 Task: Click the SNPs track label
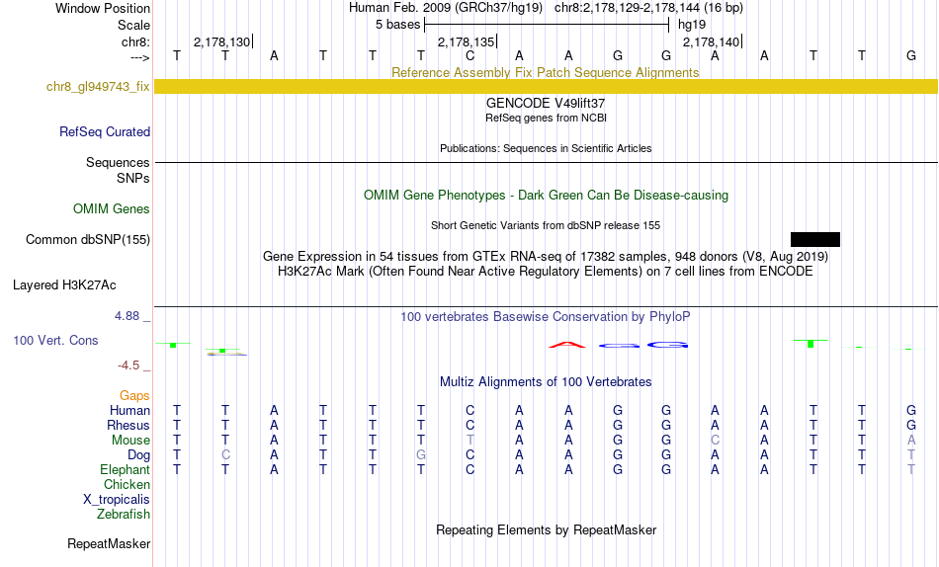[133, 179]
